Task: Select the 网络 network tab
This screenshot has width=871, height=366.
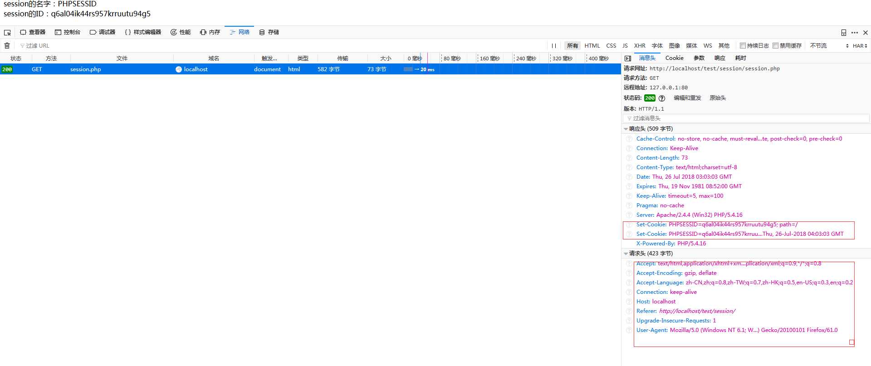Action: [x=240, y=32]
